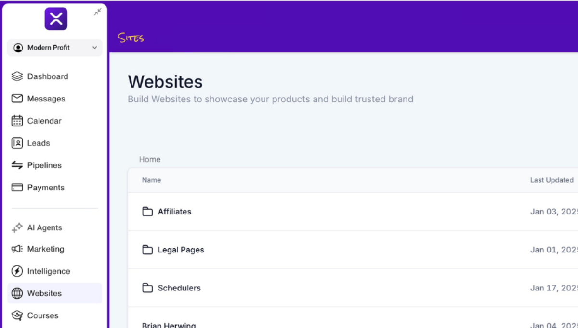Open the Modern Profit account dropdown
Image resolution: width=578 pixels, height=328 pixels.
(55, 48)
